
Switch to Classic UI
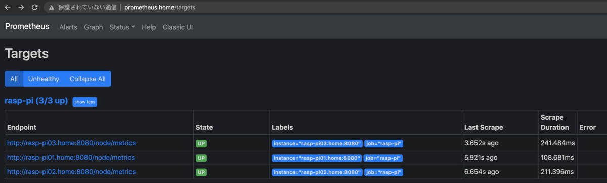(178, 27)
